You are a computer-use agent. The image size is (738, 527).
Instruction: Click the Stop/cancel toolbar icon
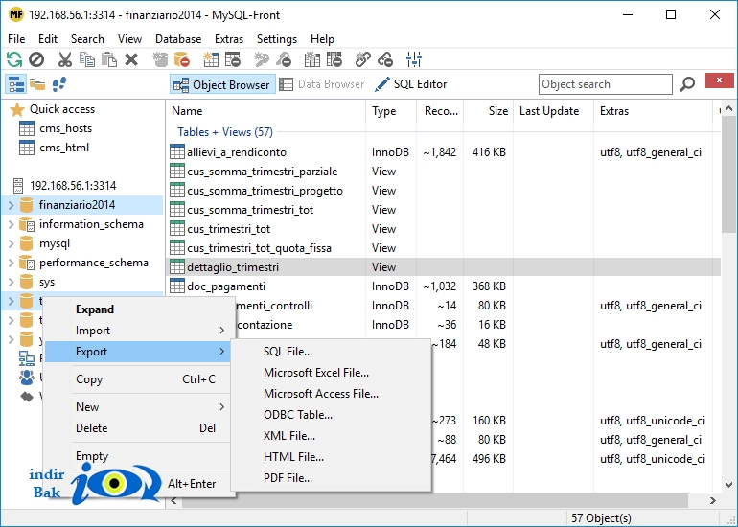[36, 59]
